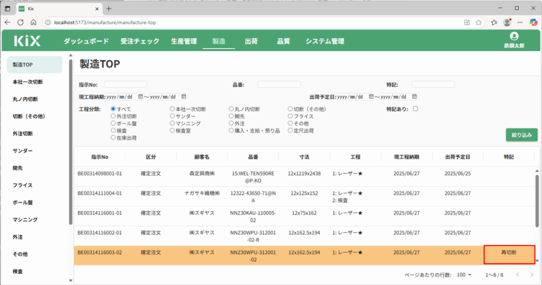Image resolution: width=542 pixels, height=285 pixels.
Task: Click the address bar URL
Action: (105, 22)
